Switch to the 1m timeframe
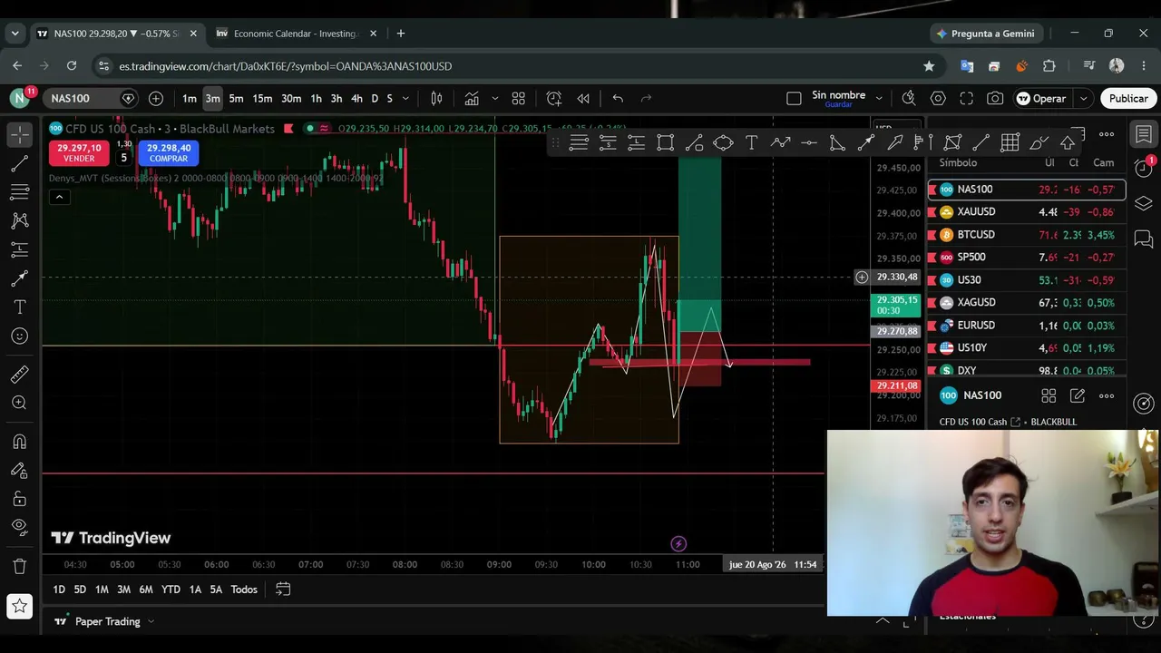 click(189, 98)
